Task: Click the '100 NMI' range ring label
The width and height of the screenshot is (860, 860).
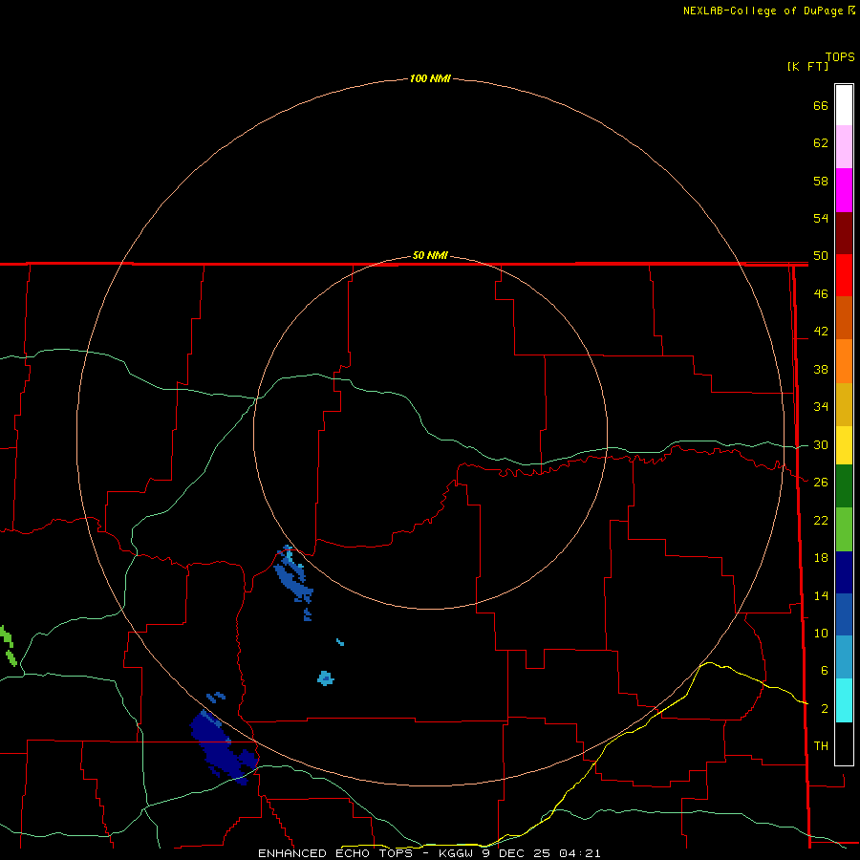Action: 430,78
